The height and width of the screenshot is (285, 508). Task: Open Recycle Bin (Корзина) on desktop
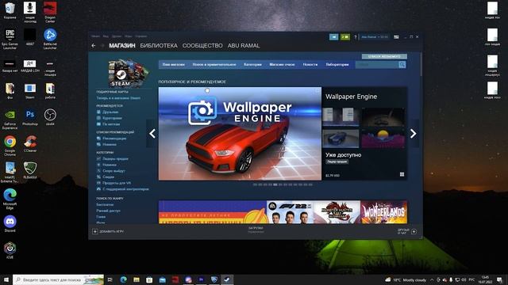click(10, 10)
